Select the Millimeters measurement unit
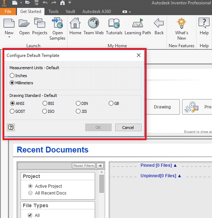The image size is (212, 218). 21,83
